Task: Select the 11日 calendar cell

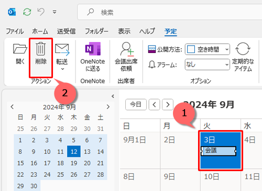Action: [252, 180]
